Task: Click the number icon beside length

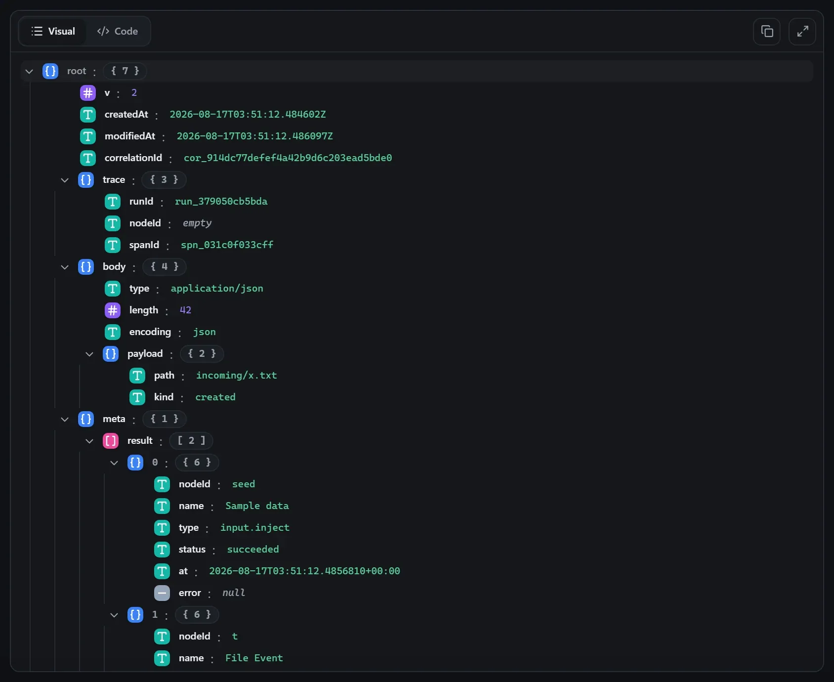Action: [x=113, y=310]
